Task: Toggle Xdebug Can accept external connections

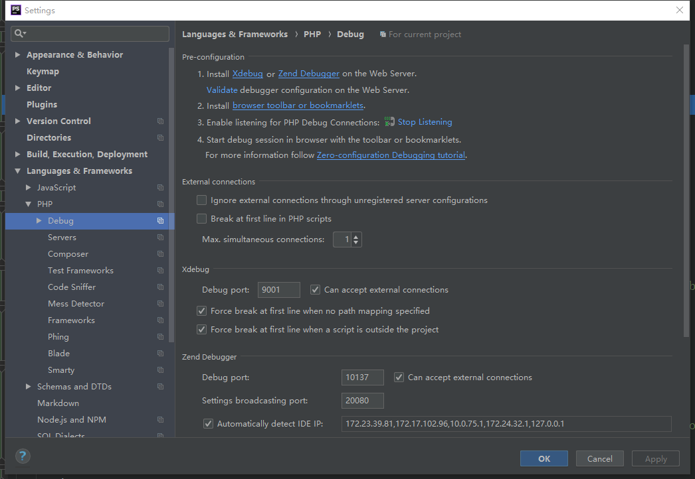Action: click(x=316, y=290)
